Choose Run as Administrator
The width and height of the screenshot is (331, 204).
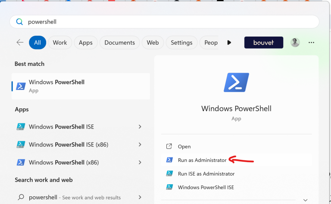(202, 160)
